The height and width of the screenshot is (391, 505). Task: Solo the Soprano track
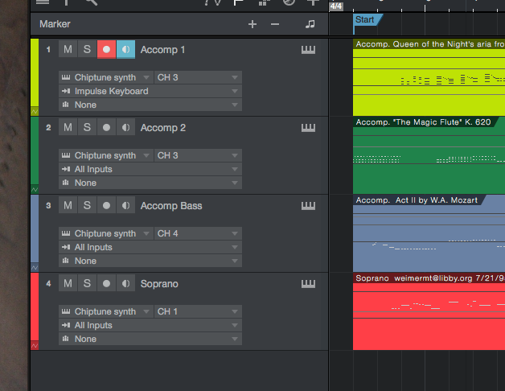tap(87, 283)
